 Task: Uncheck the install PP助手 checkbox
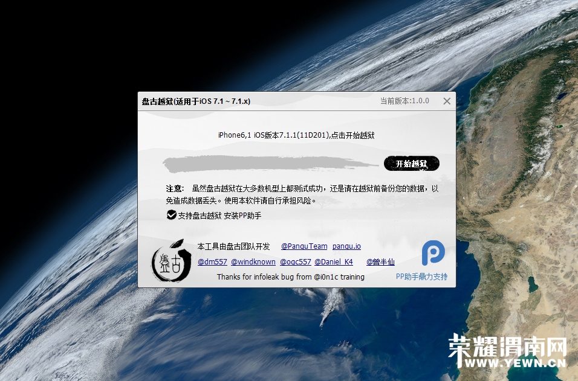(172, 215)
